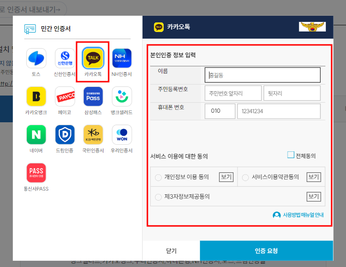Screen dimensions: 346x267
Task: Click the private certificate (민간 인증서) header icon
Action: [30, 29]
